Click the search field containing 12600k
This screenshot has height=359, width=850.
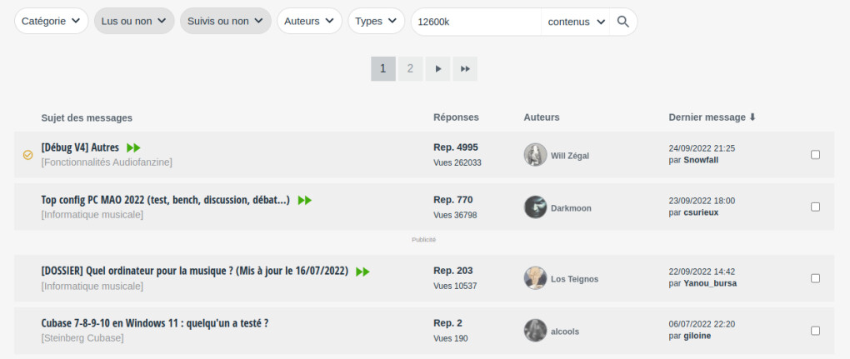point(476,22)
